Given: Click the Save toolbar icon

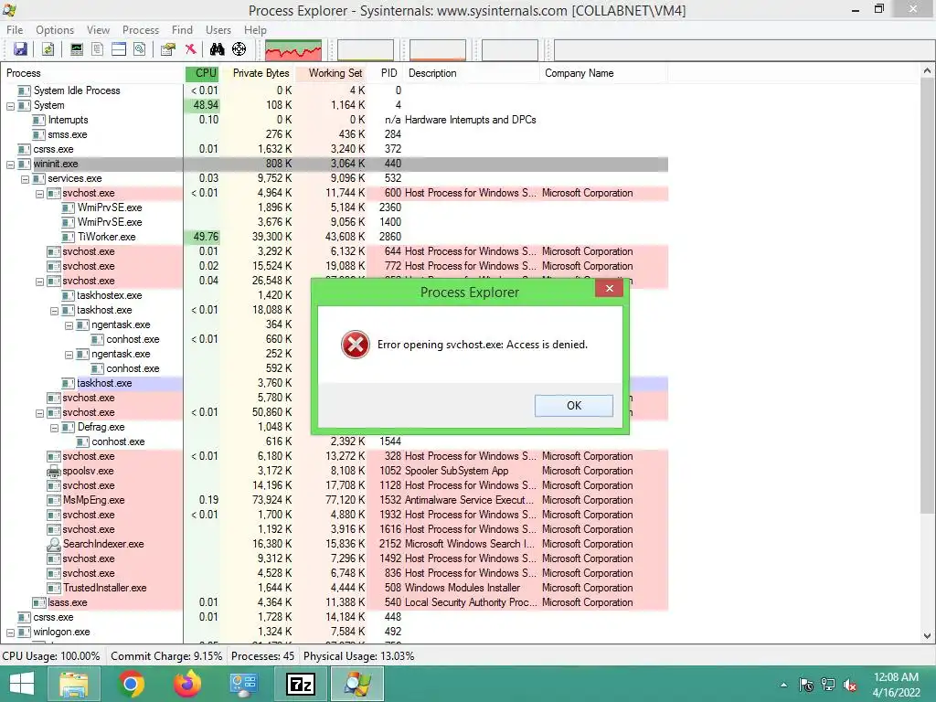Looking at the screenshot, I should [20, 49].
